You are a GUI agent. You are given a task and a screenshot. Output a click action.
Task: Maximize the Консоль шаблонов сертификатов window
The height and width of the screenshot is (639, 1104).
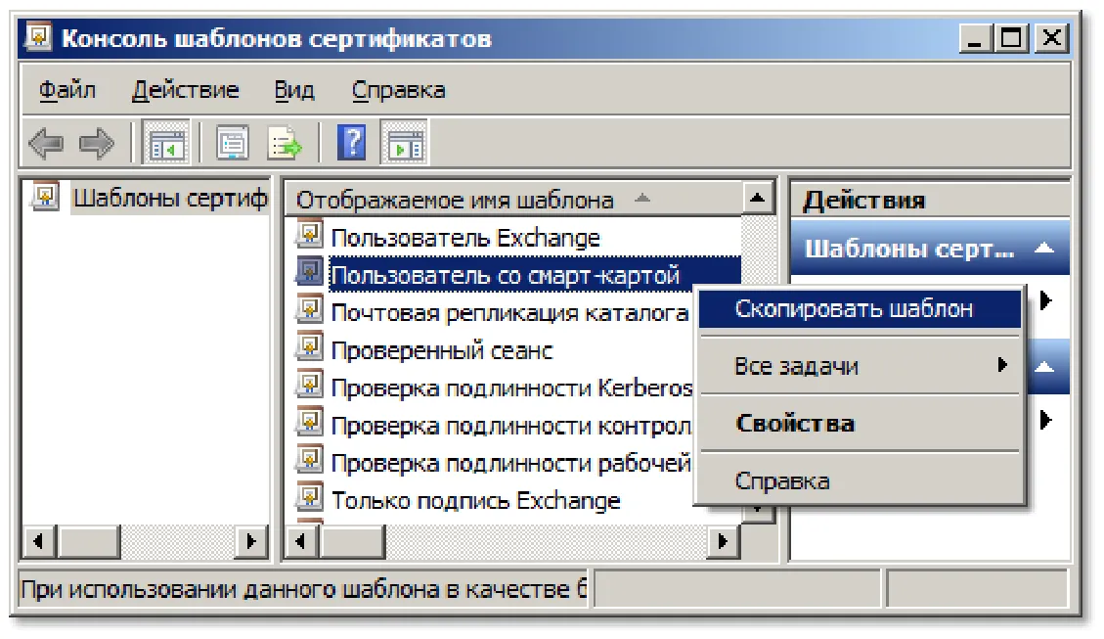point(1010,37)
